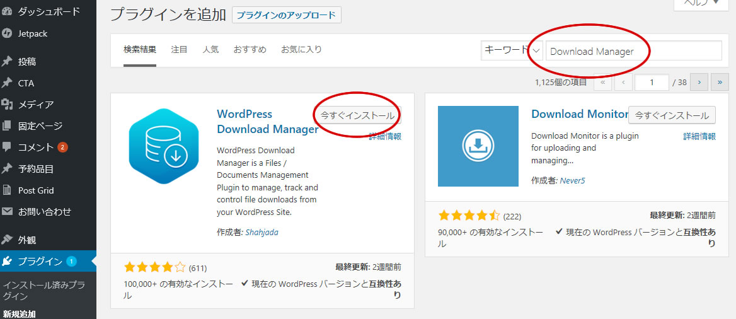
Task: Click the Download Manager star rating
Action: click(154, 268)
